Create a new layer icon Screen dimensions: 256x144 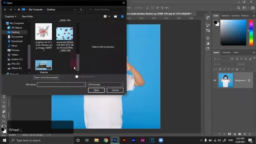click(244, 134)
